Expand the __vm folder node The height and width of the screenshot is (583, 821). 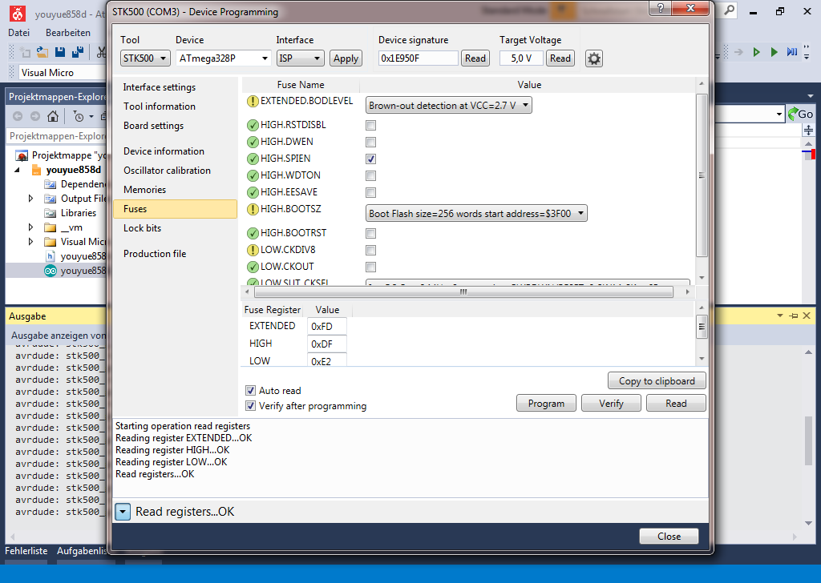coord(30,227)
